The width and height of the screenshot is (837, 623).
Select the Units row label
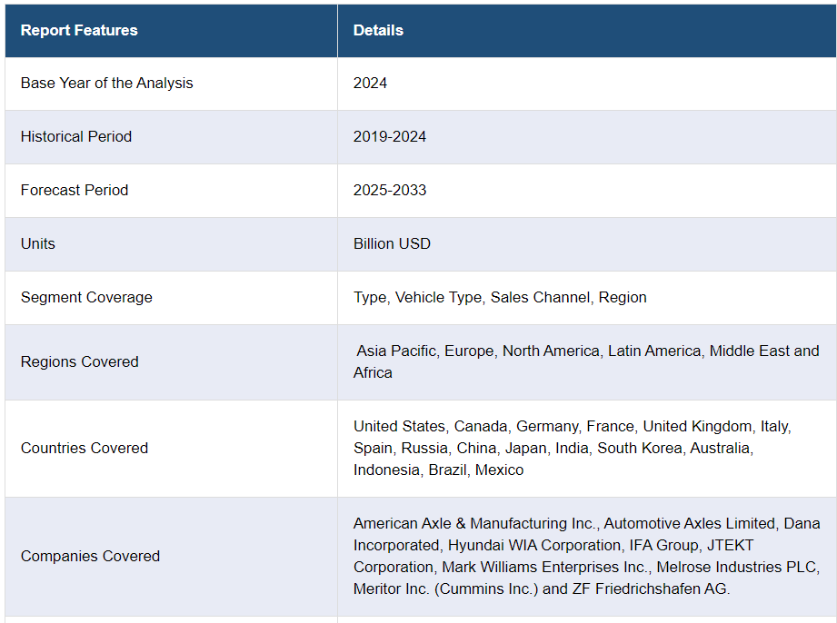38,243
